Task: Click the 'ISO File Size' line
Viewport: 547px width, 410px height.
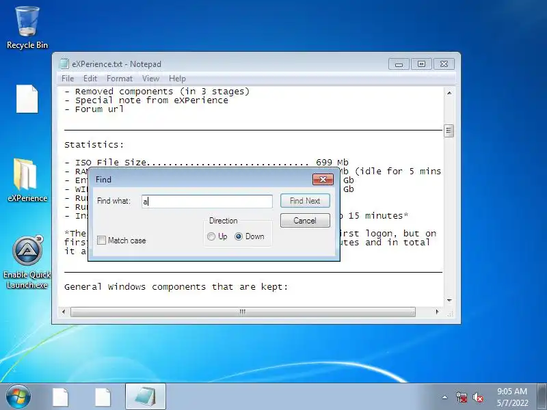Action: [x=206, y=163]
